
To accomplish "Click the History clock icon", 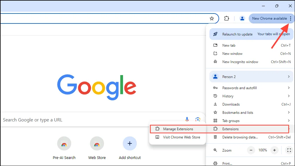I will (215, 96).
